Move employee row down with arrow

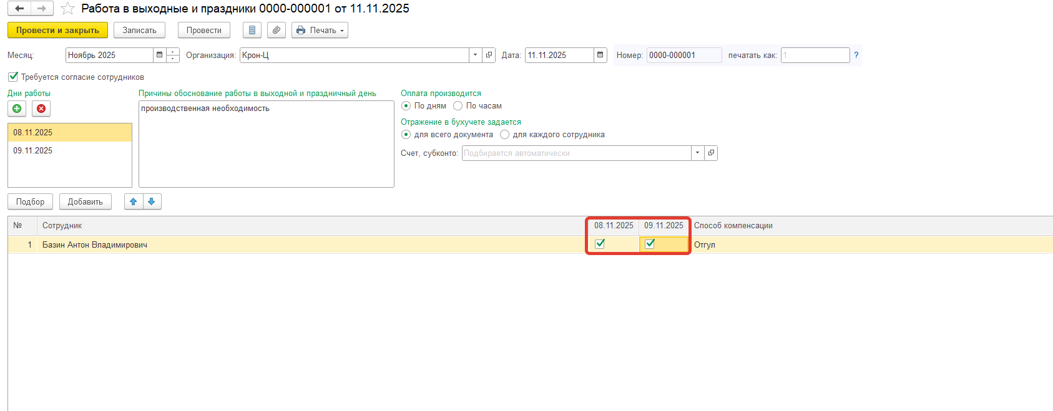[x=152, y=201]
